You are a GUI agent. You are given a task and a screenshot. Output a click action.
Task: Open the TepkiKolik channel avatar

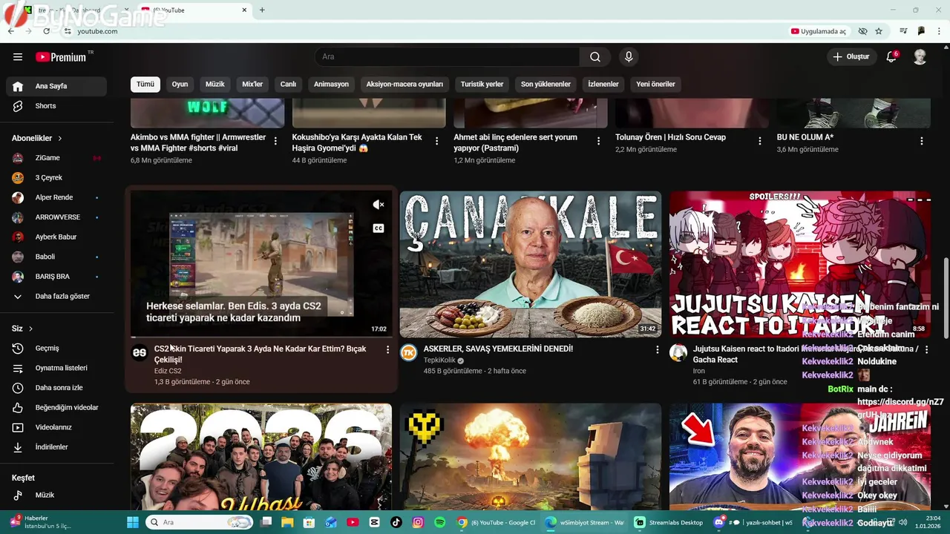coord(409,353)
